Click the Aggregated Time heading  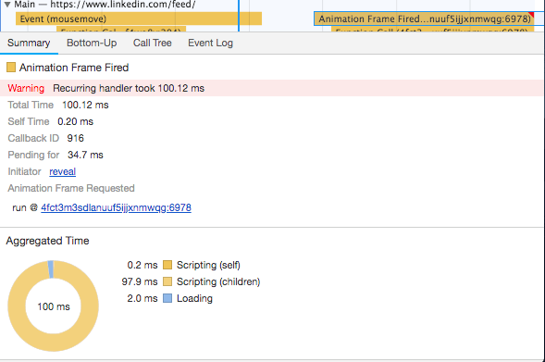[x=47, y=241]
